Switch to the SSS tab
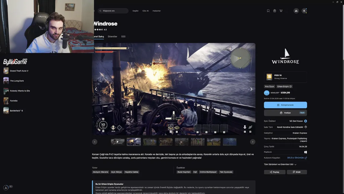The image size is (344, 194). [123, 37]
